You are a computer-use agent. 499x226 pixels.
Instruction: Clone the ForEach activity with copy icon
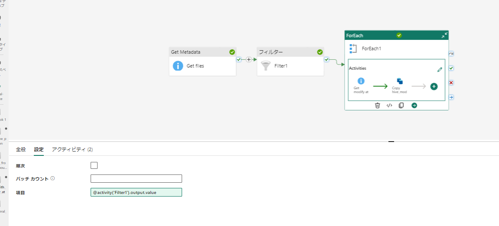coord(401,106)
